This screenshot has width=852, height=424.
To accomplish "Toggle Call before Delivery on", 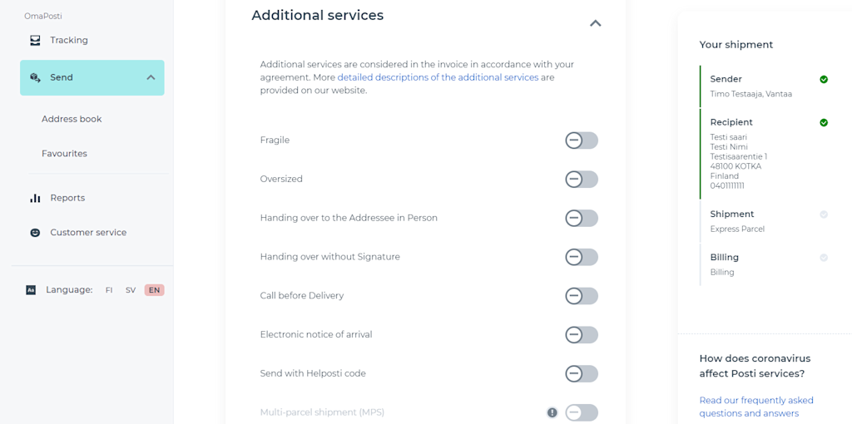I will (582, 296).
